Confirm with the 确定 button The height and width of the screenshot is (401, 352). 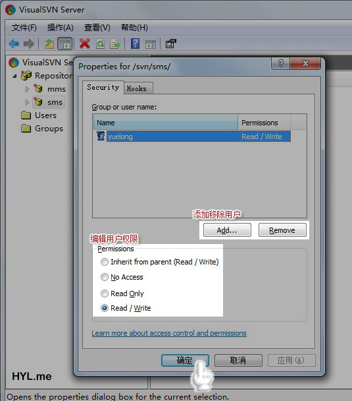(x=185, y=360)
